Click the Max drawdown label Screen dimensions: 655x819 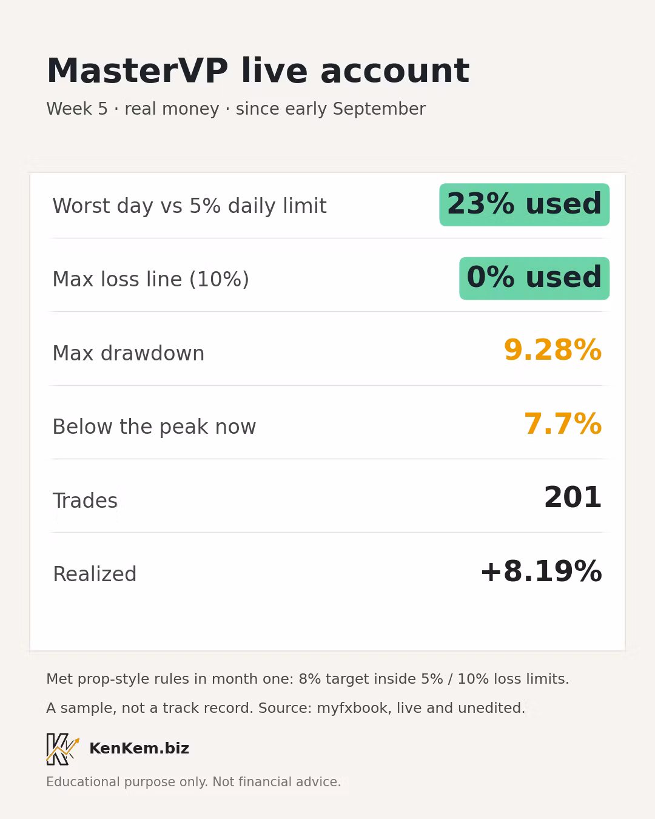(x=129, y=354)
